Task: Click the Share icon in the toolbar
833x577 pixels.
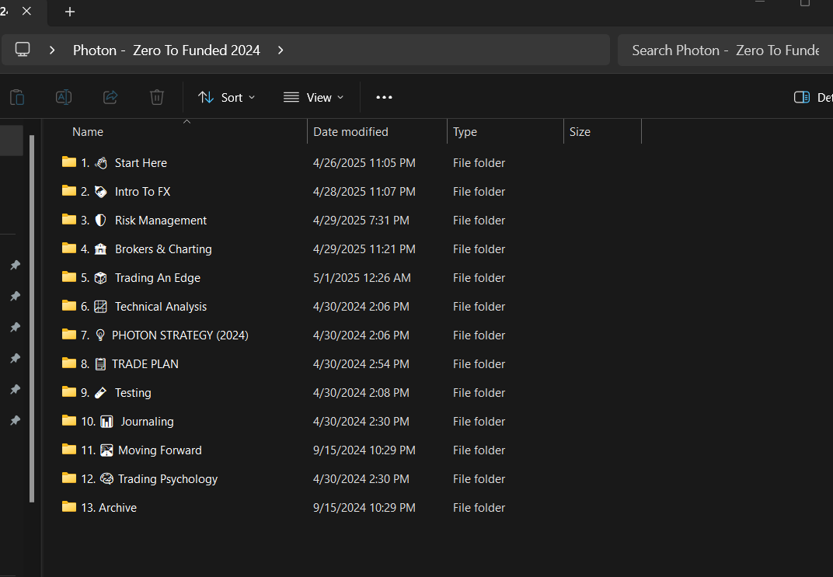Action: [110, 97]
